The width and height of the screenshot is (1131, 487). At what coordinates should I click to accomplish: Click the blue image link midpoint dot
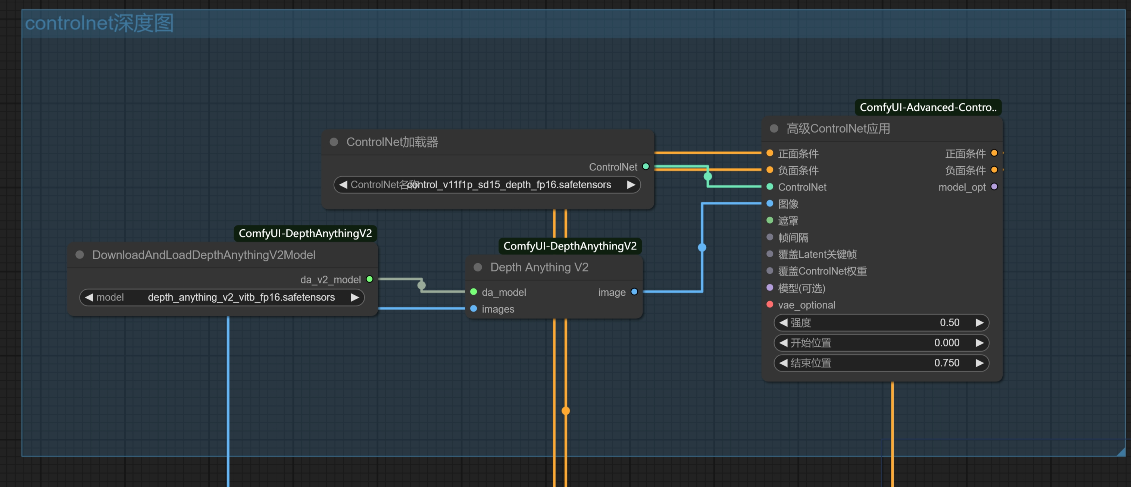coord(702,248)
